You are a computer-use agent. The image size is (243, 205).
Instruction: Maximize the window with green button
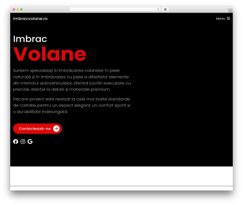[21, 9]
